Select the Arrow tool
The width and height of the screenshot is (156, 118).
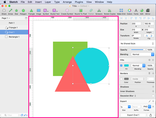pyautogui.click(x=11, y=11)
